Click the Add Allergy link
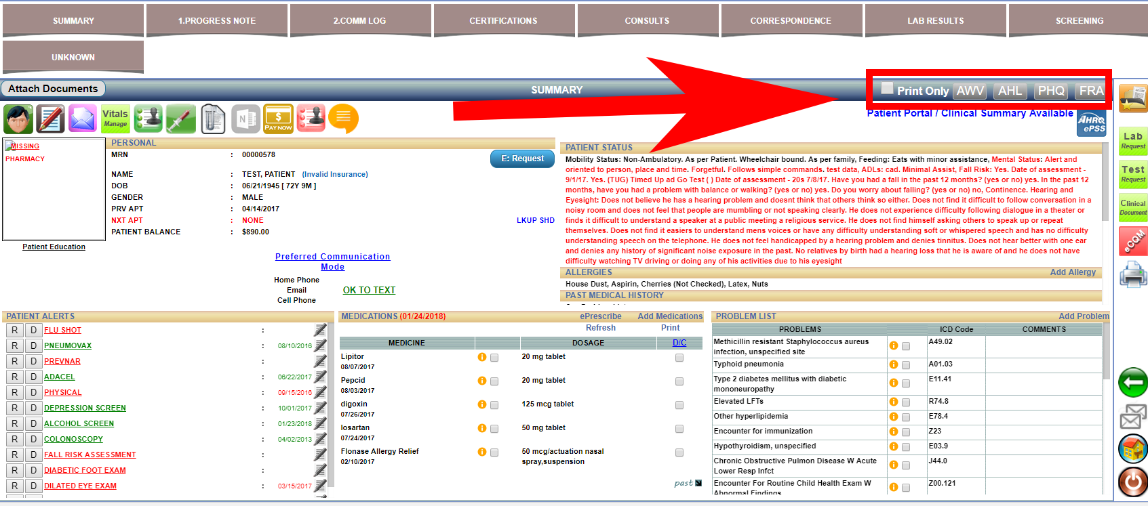1148x506 pixels. (x=1072, y=272)
